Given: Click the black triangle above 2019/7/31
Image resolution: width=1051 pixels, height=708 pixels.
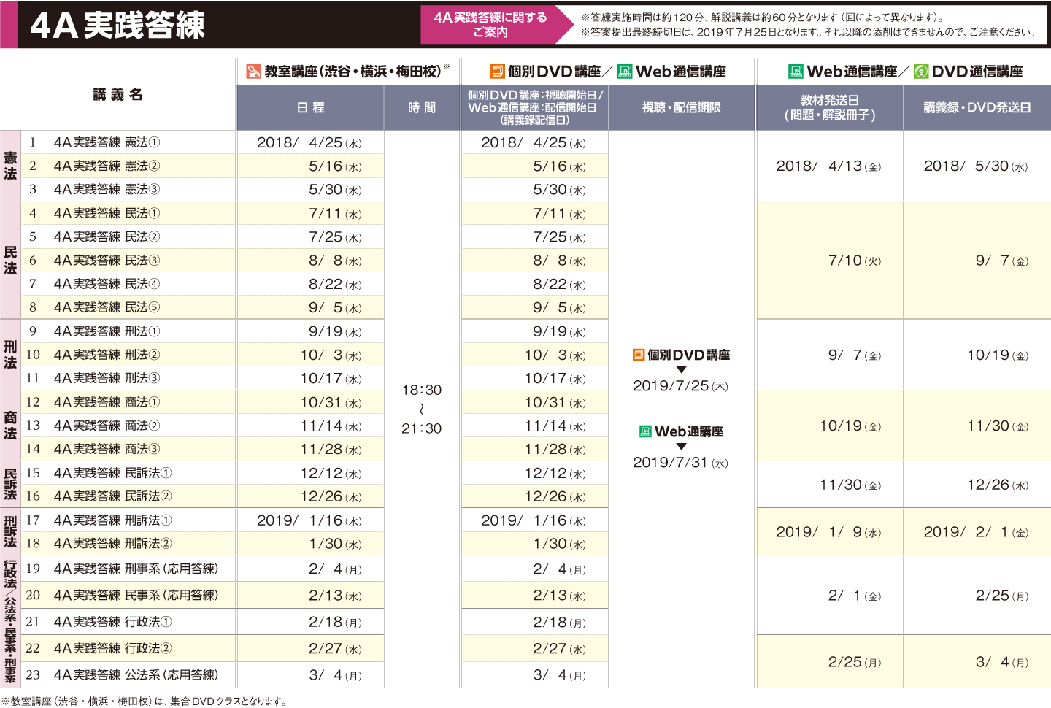Looking at the screenshot, I should click(681, 447).
